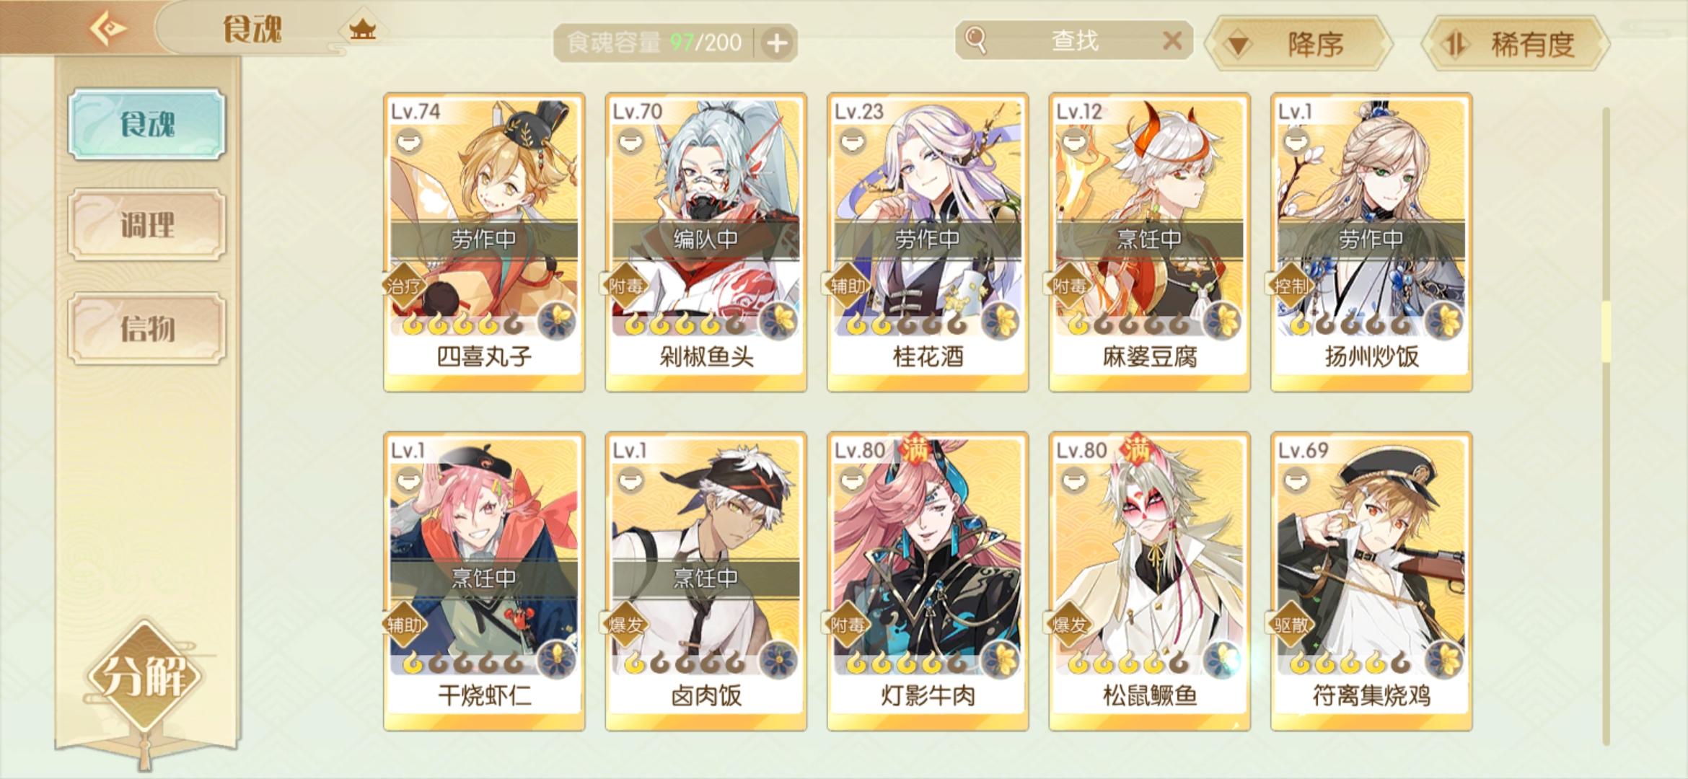The height and width of the screenshot is (779, 1688).
Task: Select the 灯影牛肉 card
Action: click(928, 581)
